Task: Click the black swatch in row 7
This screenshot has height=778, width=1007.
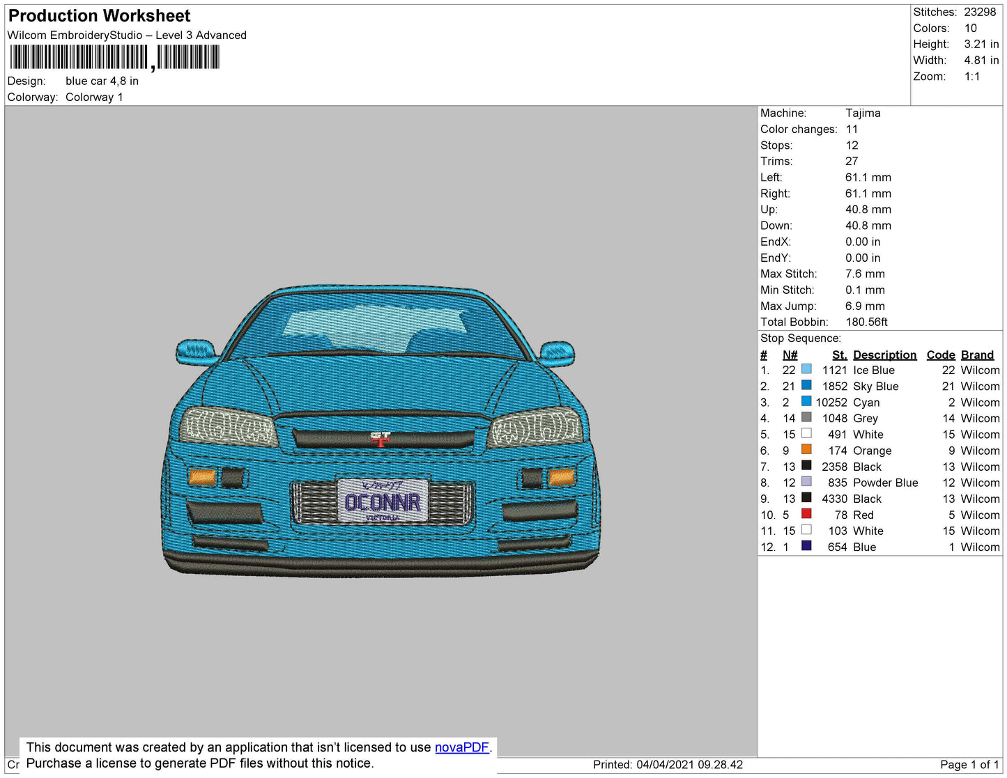Action: tap(806, 465)
